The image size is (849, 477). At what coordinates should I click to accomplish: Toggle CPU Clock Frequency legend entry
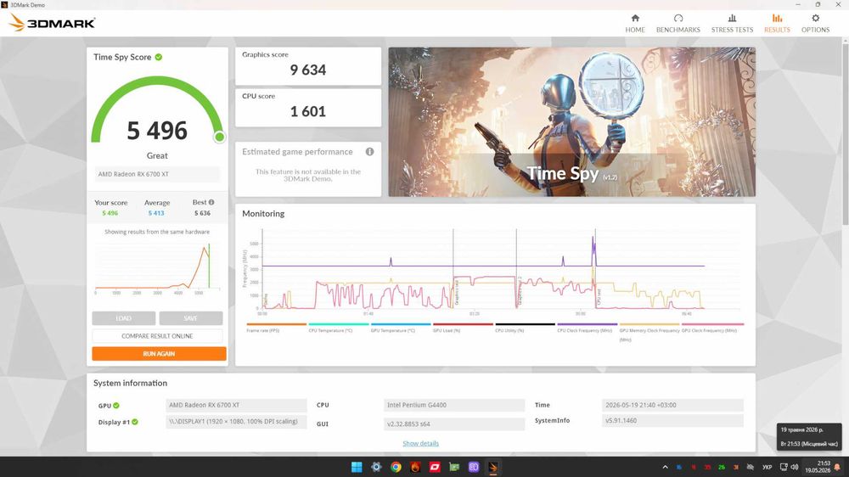point(585,330)
